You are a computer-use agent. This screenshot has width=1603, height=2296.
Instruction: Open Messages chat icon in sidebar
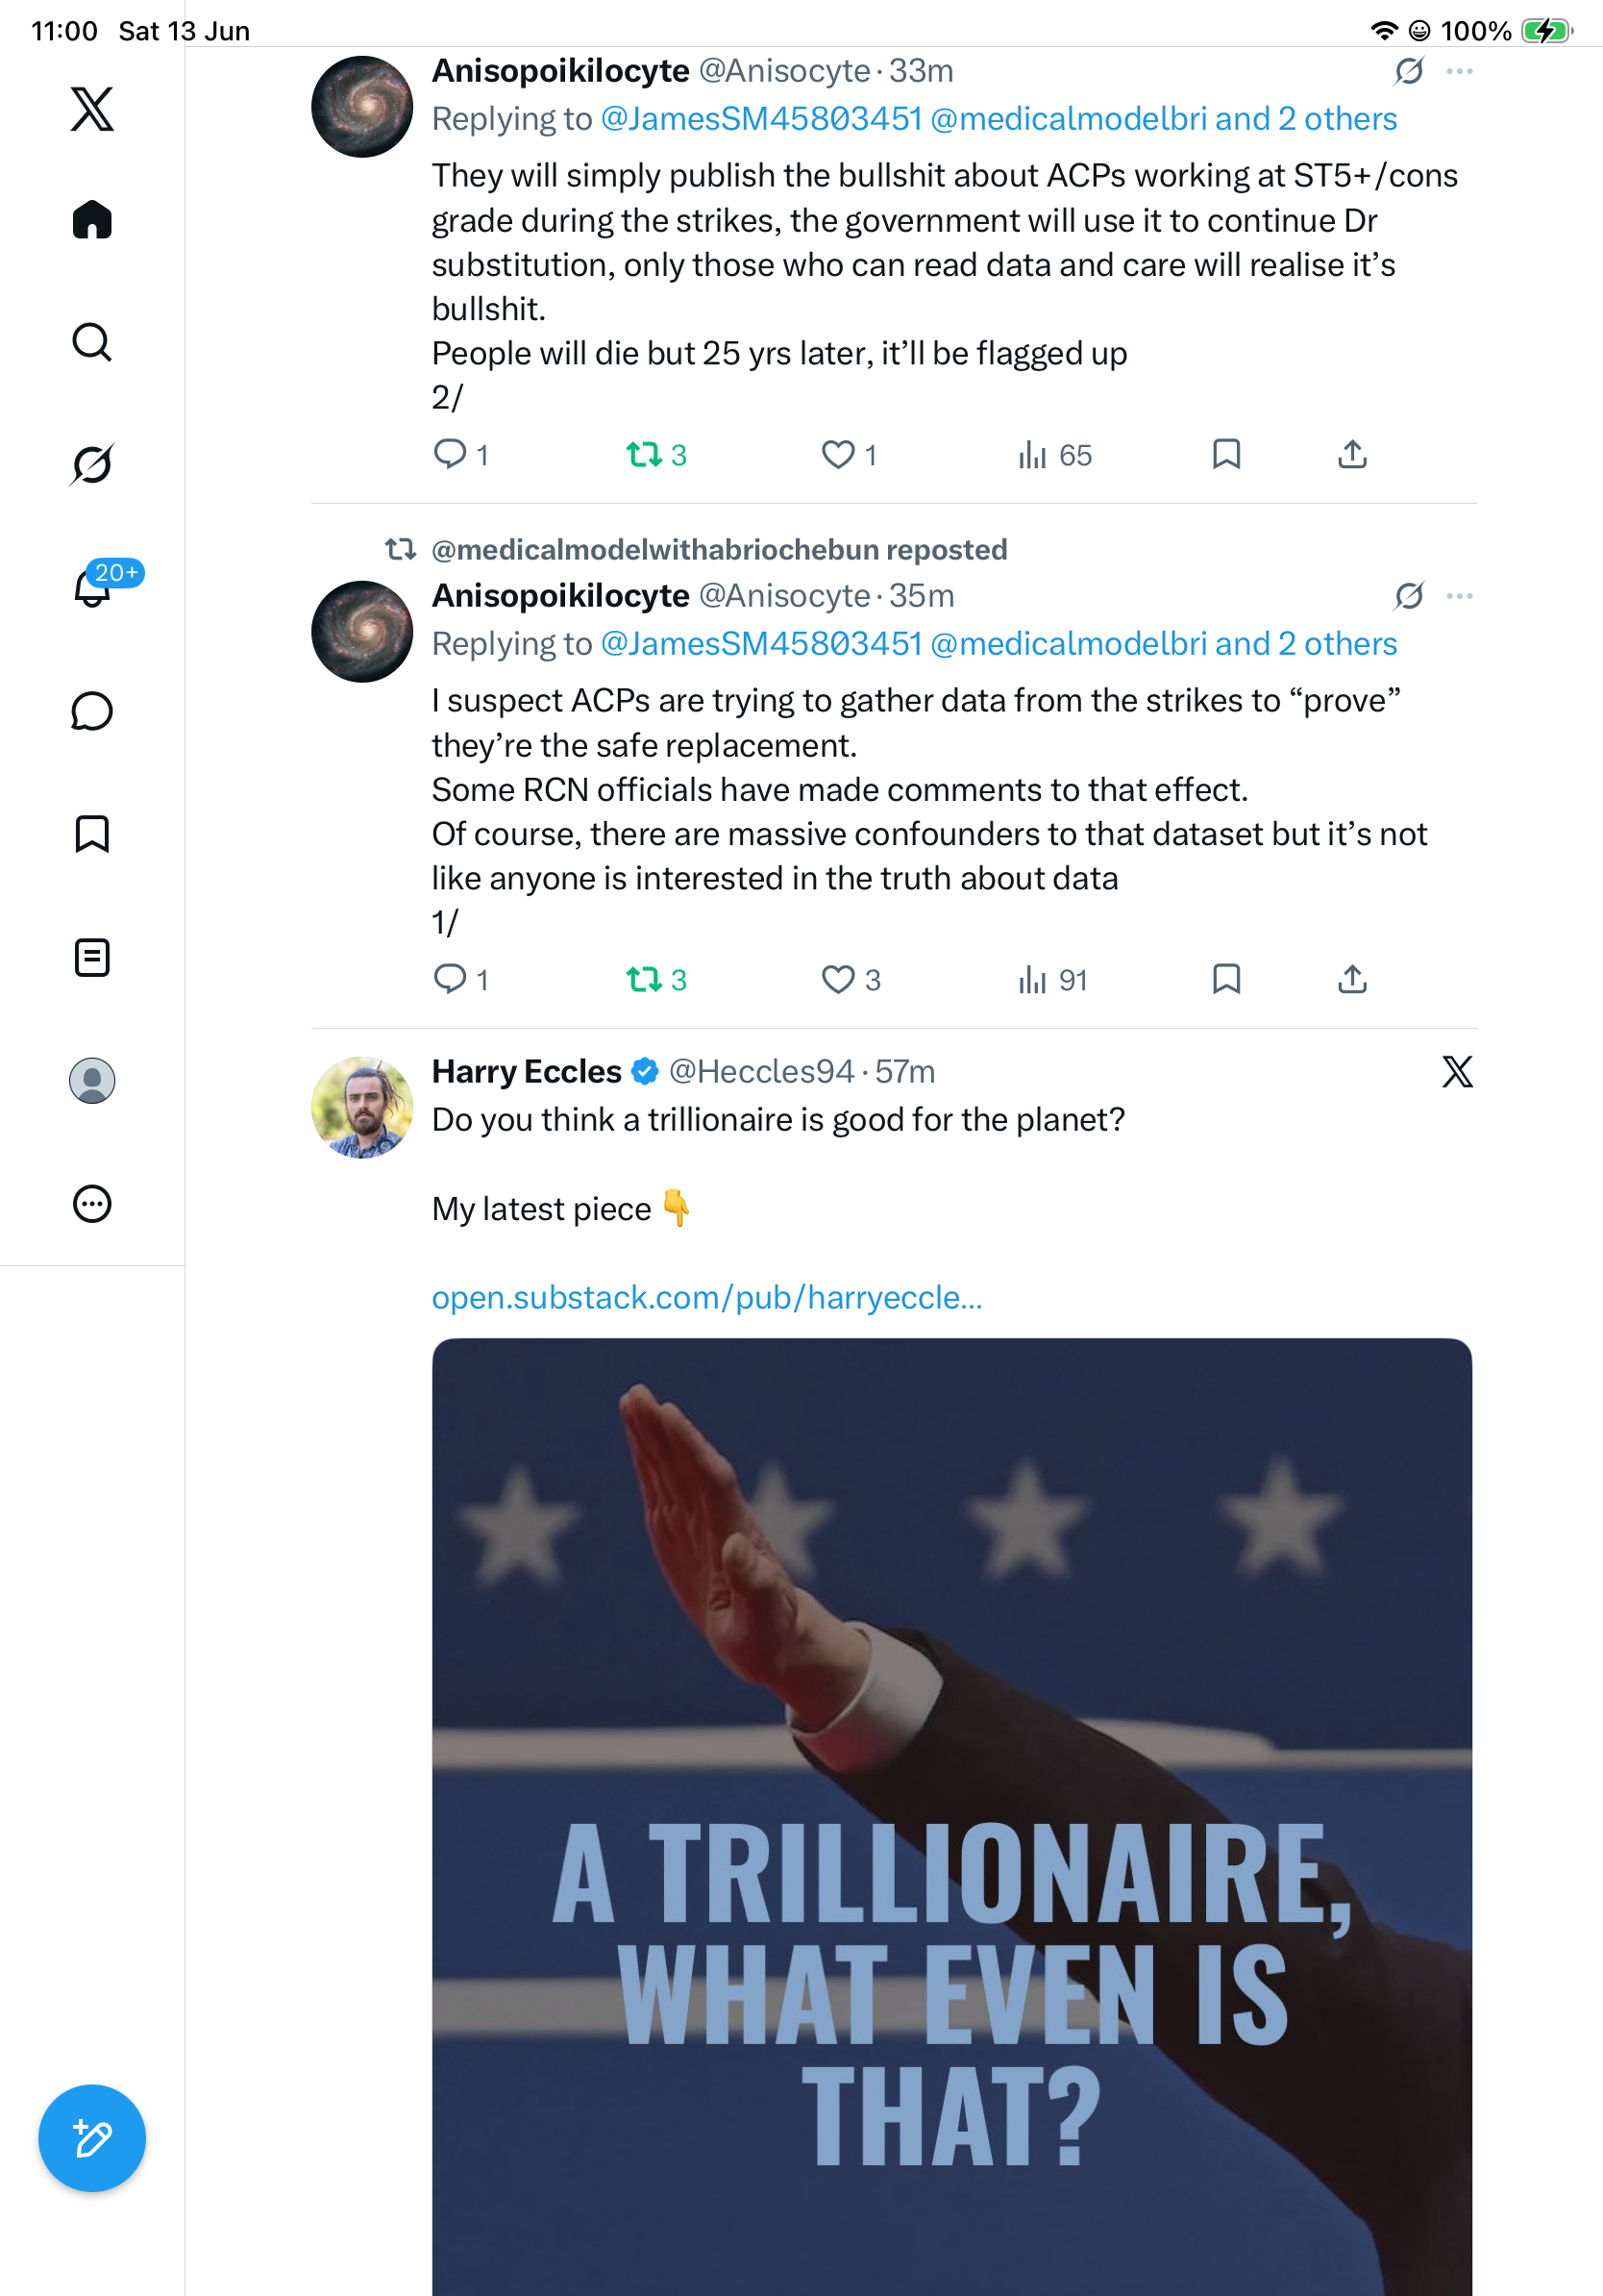[92, 711]
